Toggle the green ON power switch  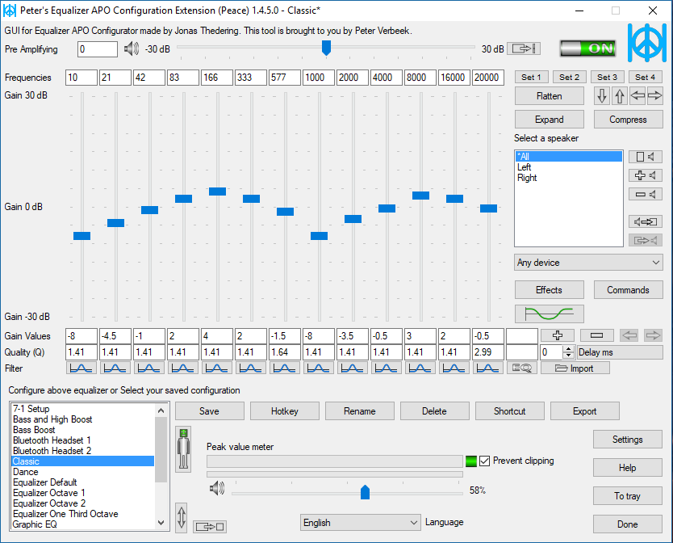pyautogui.click(x=589, y=48)
